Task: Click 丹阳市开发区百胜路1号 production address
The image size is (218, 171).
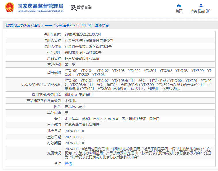Action: pyautogui.click(x=83, y=53)
